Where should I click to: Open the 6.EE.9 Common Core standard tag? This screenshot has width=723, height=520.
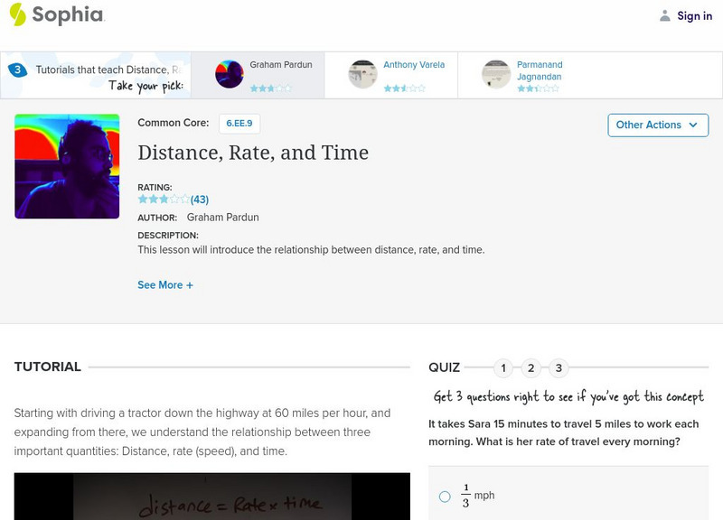pos(239,124)
